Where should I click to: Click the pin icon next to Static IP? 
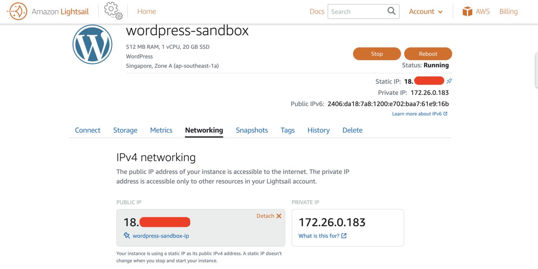pyautogui.click(x=449, y=81)
